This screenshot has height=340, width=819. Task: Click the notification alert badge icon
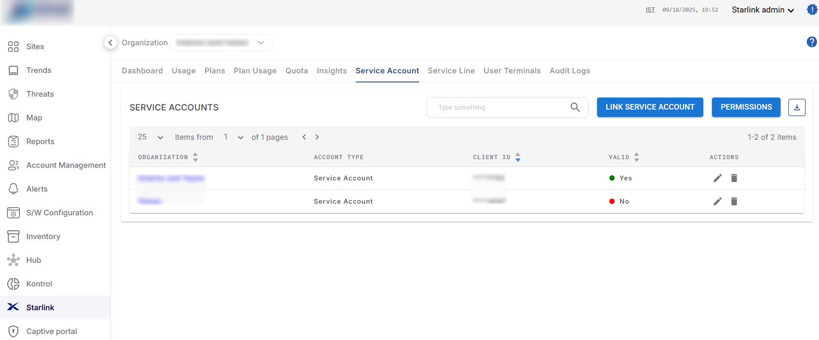[812, 10]
